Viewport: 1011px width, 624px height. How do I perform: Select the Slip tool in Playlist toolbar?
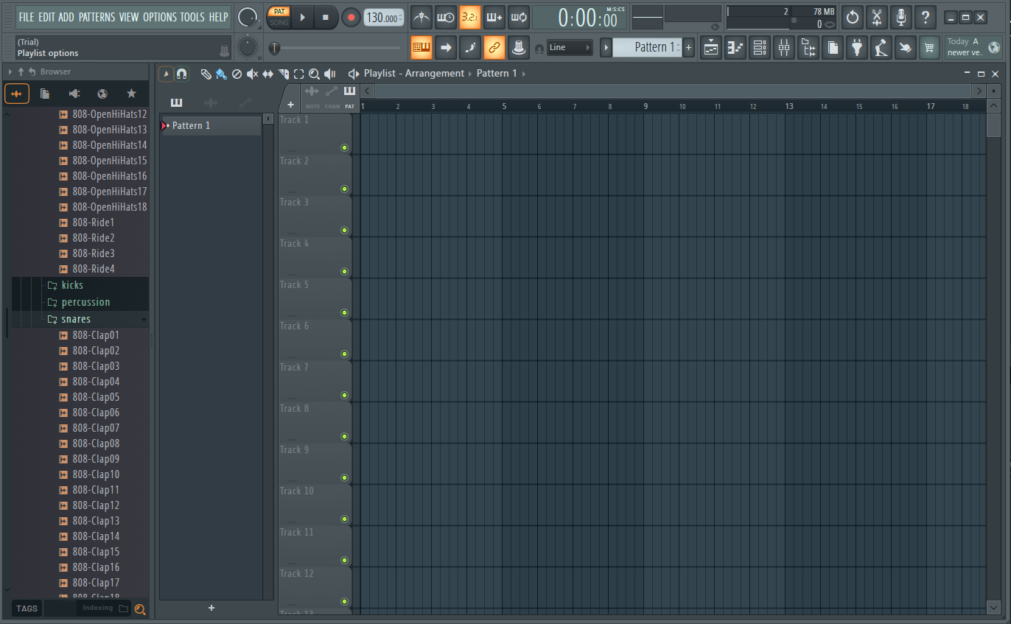(267, 74)
